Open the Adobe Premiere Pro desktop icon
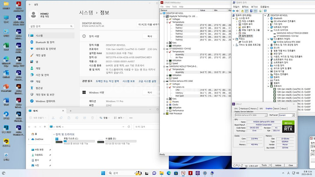Viewport: 315px width, 177px height. point(18,130)
